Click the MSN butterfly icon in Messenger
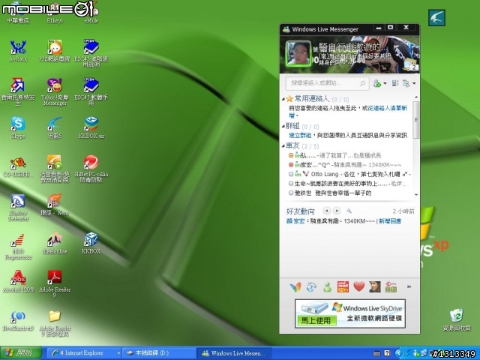The height and width of the screenshot is (360, 480). pyautogui.click(x=295, y=287)
